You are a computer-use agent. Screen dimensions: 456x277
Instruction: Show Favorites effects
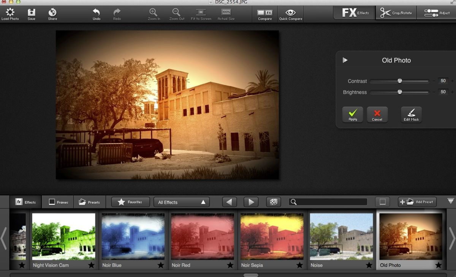pyautogui.click(x=130, y=202)
